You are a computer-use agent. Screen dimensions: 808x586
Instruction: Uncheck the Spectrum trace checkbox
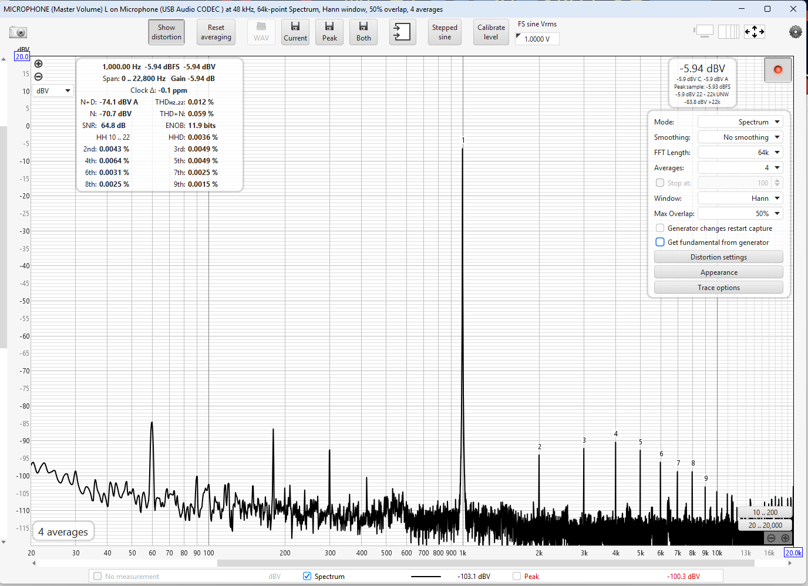pyautogui.click(x=307, y=576)
